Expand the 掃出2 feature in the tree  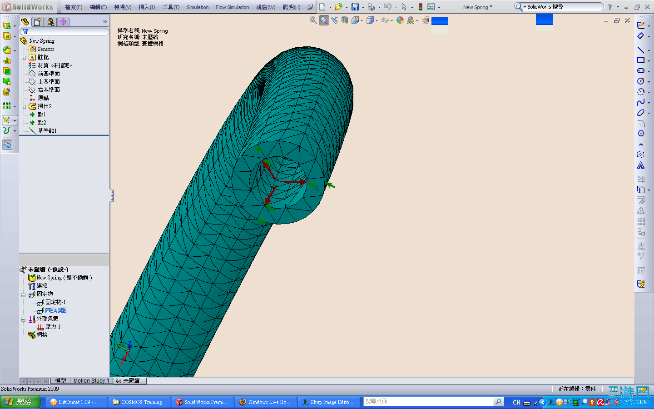[x=24, y=106]
